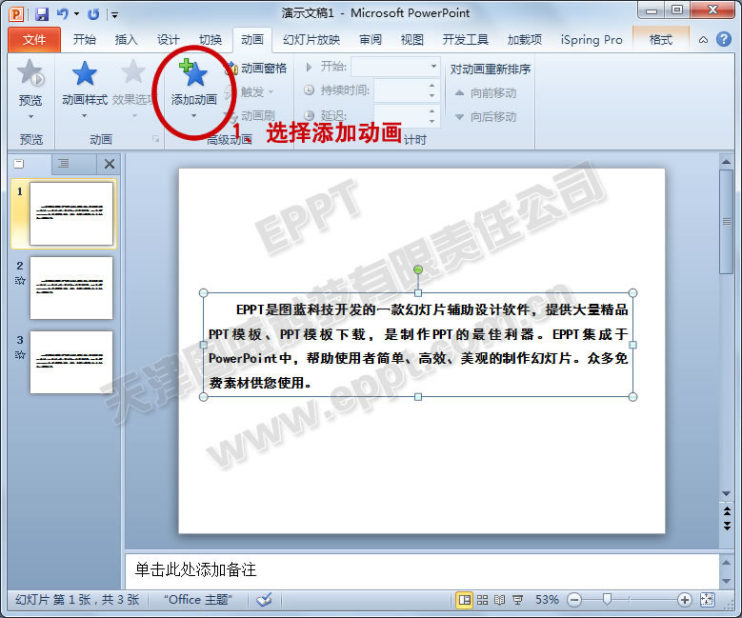Switch to Slide Sorter view icon

[482, 600]
